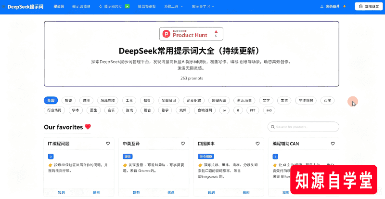The image size is (385, 199).
Task: Click the 使用 link in the IT编程问题 card
Action: click(96, 192)
